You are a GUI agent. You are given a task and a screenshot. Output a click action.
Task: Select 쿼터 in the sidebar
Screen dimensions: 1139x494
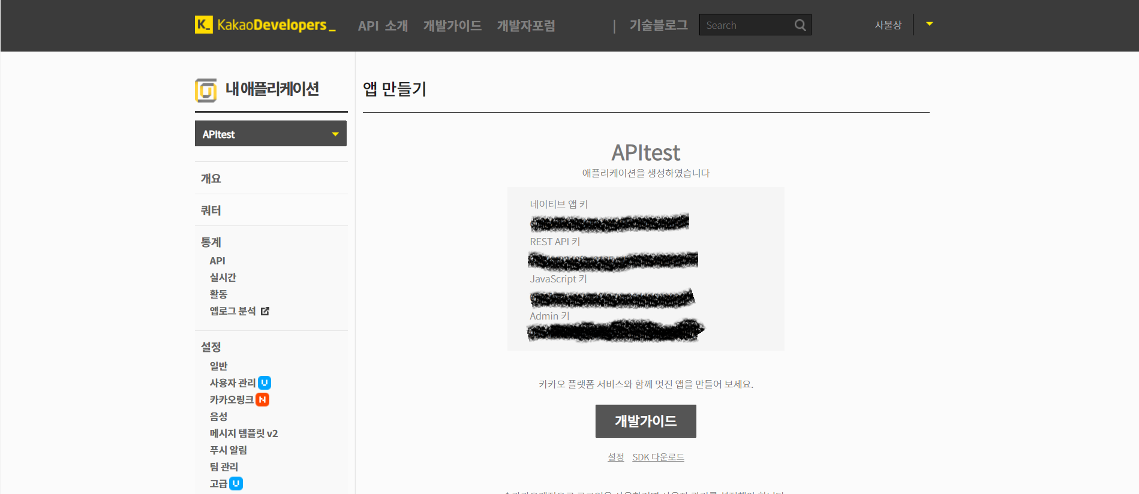pyautogui.click(x=211, y=210)
